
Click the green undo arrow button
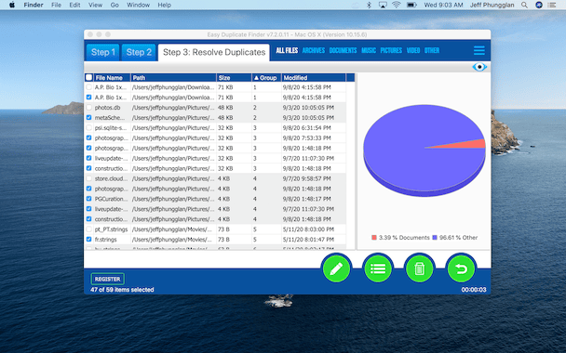coord(461,268)
